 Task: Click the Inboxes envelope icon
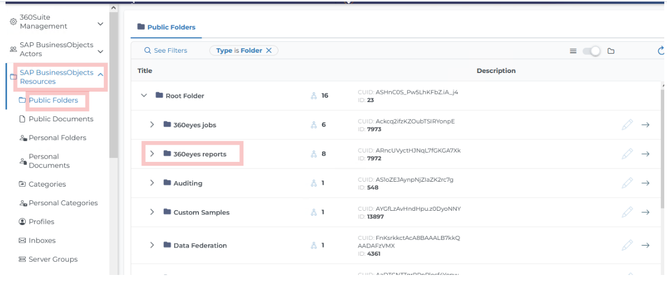(x=23, y=240)
